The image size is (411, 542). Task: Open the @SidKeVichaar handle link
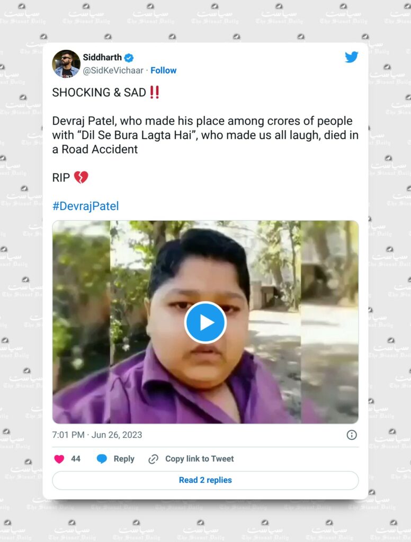pos(113,70)
